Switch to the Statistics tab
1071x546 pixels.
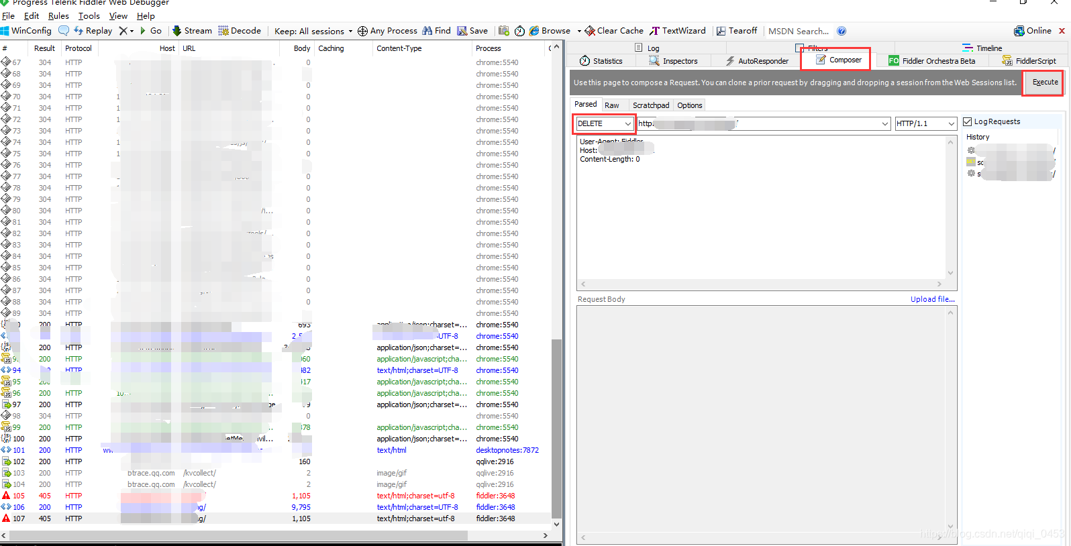pos(601,61)
